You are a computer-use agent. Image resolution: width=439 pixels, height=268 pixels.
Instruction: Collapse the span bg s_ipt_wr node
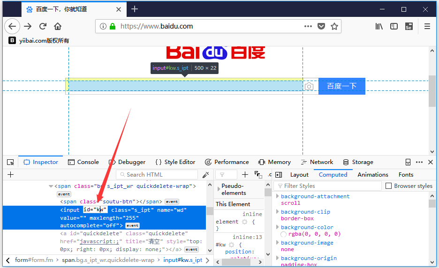point(51,186)
